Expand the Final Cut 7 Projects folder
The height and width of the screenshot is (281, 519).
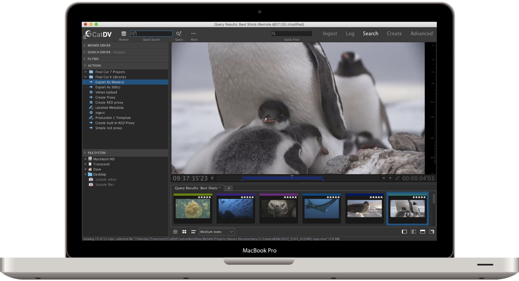(86, 72)
